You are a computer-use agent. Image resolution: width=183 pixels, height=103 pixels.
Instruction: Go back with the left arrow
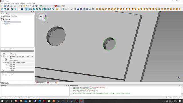tap(16, 9)
